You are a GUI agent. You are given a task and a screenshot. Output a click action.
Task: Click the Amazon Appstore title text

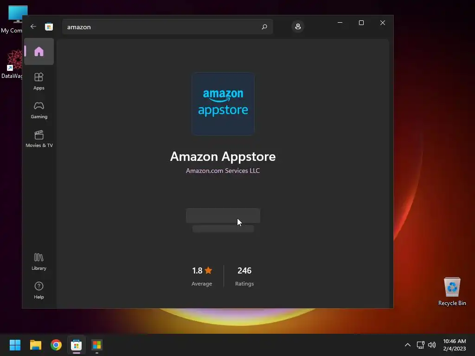pos(223,157)
